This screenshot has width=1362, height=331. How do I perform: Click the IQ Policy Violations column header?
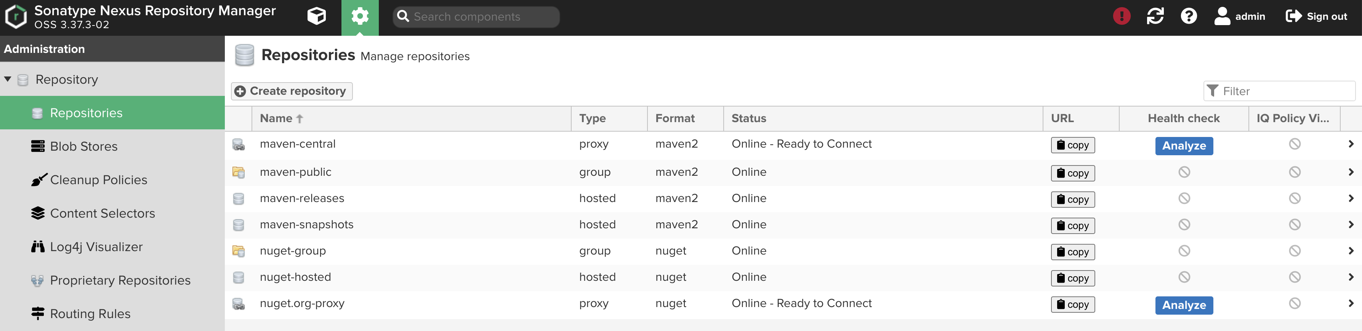(x=1294, y=118)
